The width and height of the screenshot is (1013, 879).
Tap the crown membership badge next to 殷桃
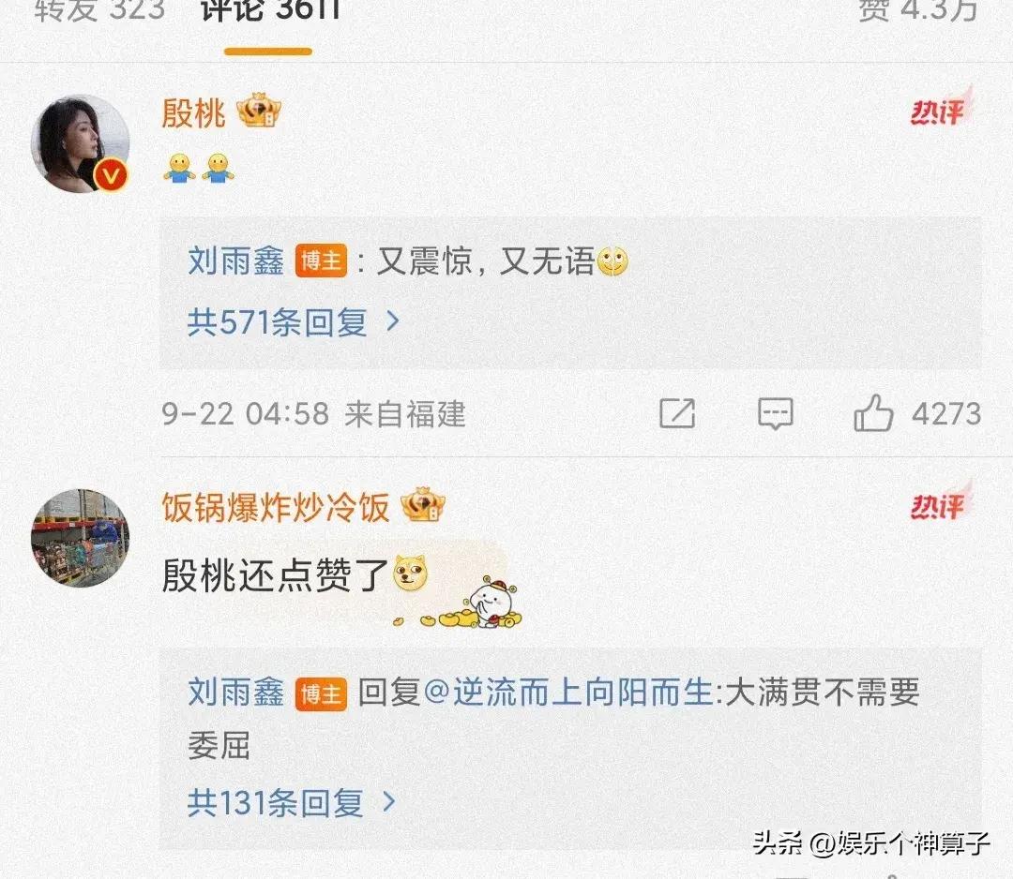click(259, 111)
